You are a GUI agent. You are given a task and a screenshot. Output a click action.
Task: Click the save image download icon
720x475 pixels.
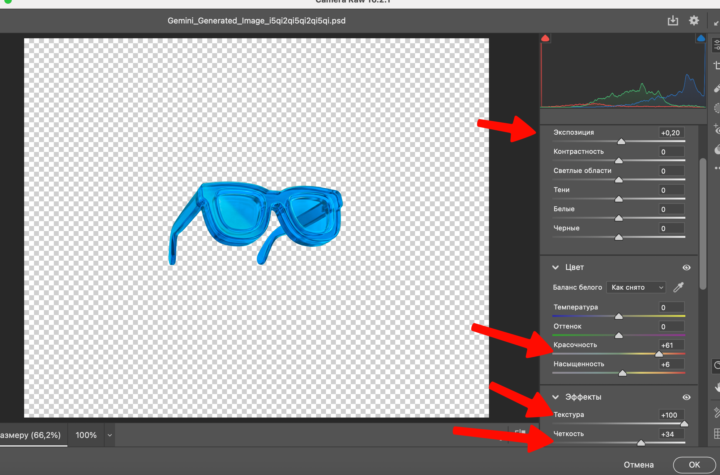click(x=673, y=20)
